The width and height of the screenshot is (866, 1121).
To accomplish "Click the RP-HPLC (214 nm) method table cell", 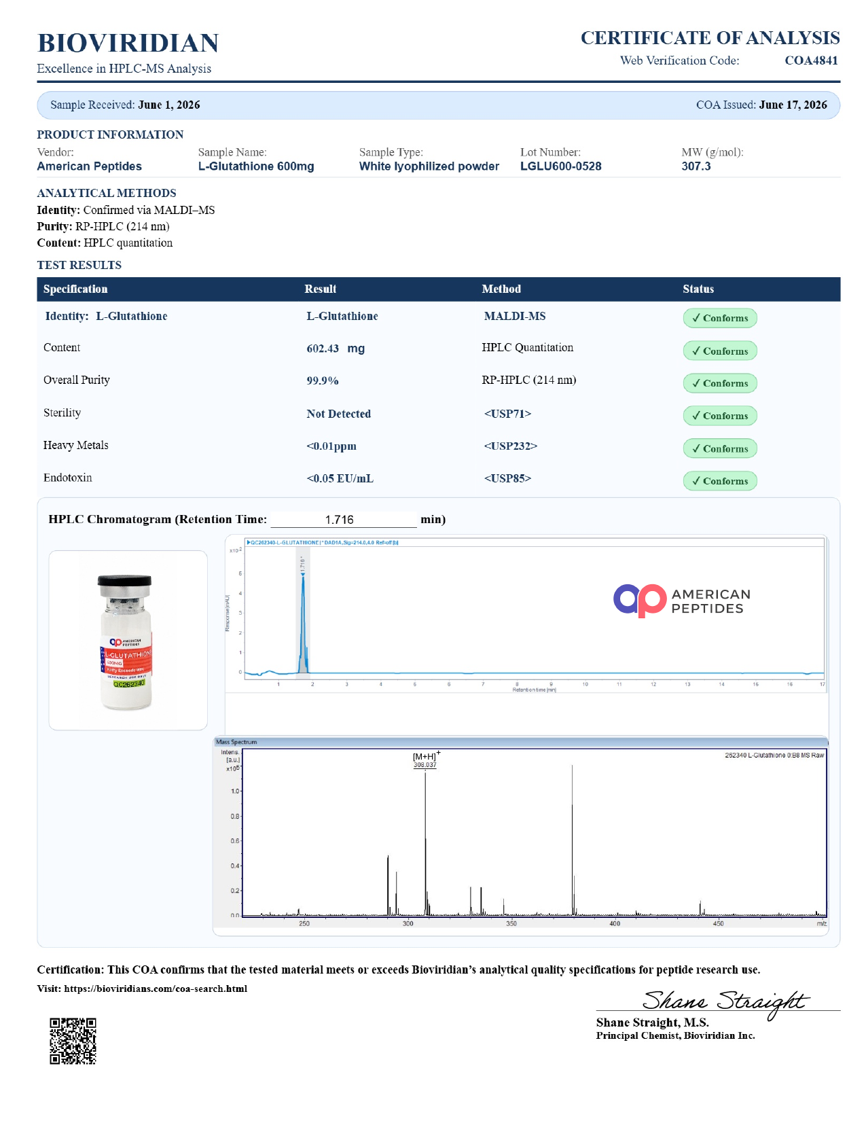I will pos(529,380).
